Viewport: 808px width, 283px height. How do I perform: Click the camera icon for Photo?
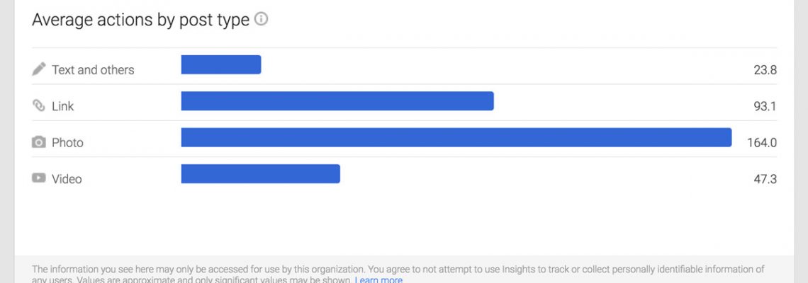pyautogui.click(x=39, y=142)
